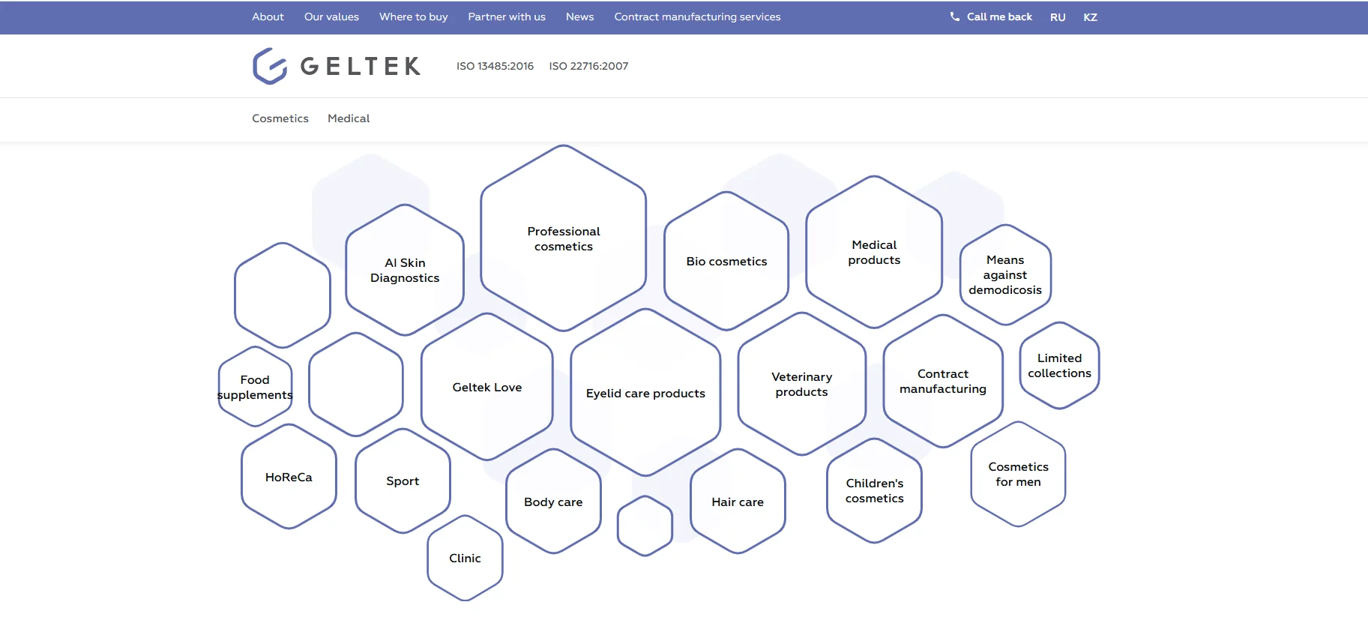Open the About menu item
This screenshot has height=635, width=1368.
[x=268, y=16]
